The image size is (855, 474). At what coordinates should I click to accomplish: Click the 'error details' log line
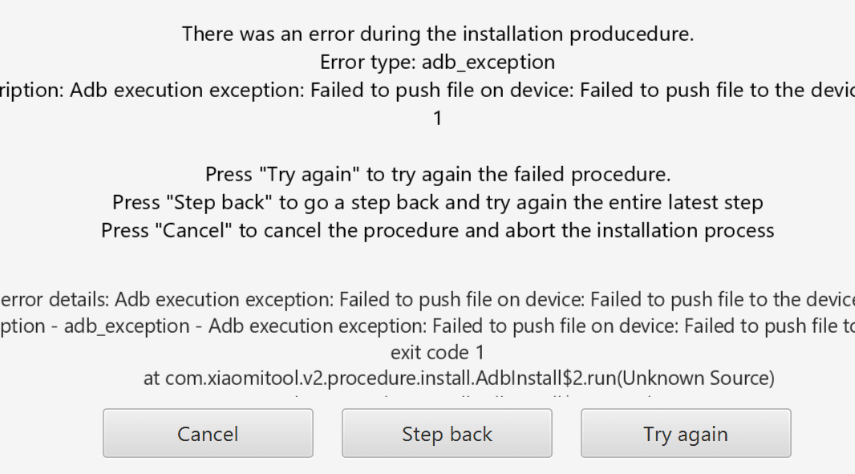(427, 299)
